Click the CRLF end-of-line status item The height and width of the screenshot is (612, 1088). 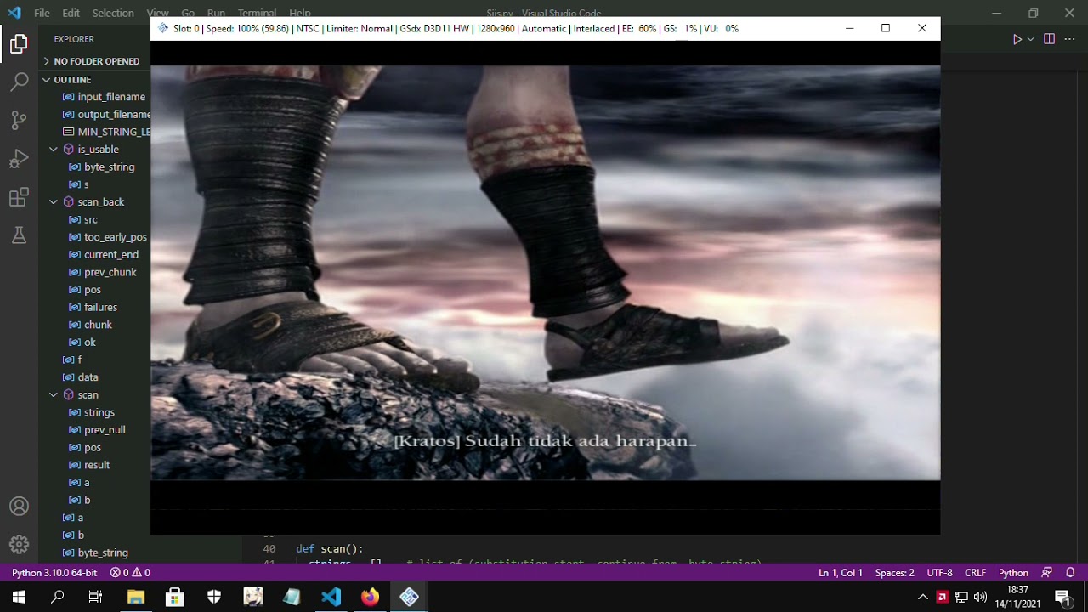click(x=975, y=573)
